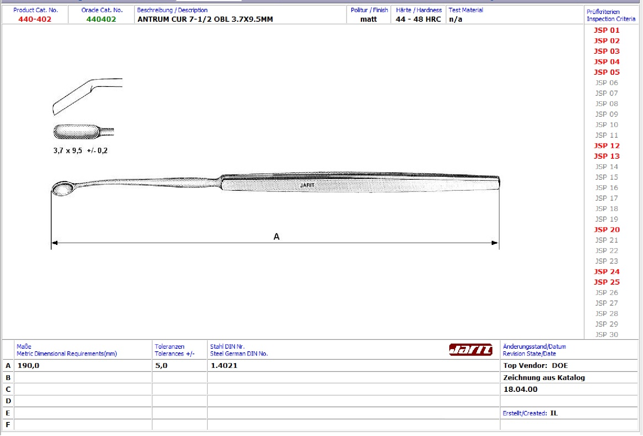
Task: Select JSP 12 in inspection criteria list
Action: tap(606, 146)
